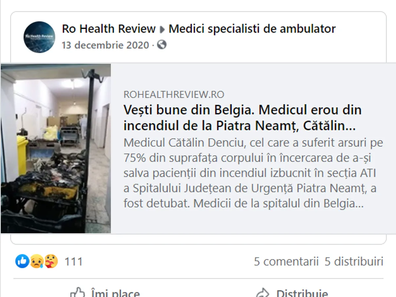Screen dimensions: 396x297
Task: Click the thumbs-up icon beside Îmi place
Action: coord(78,293)
